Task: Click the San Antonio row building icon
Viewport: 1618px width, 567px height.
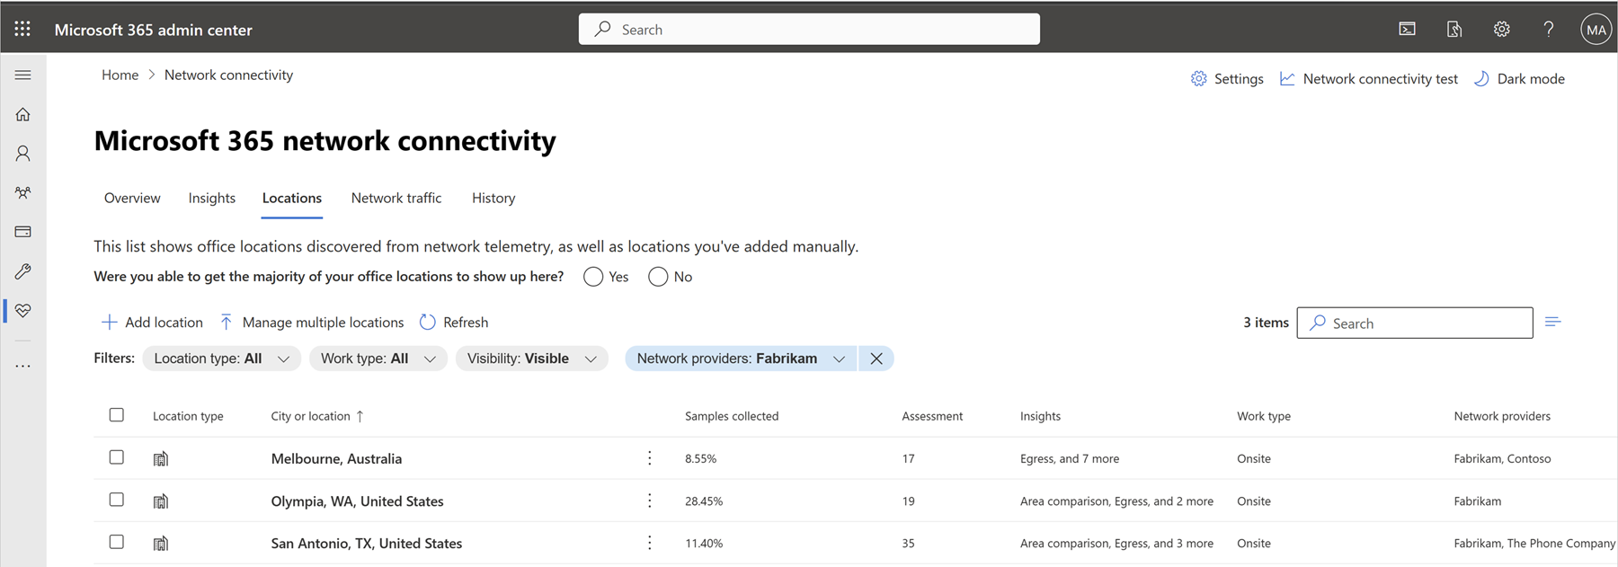Action: pyautogui.click(x=161, y=544)
